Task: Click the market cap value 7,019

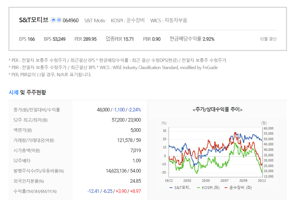Action: click(136, 150)
